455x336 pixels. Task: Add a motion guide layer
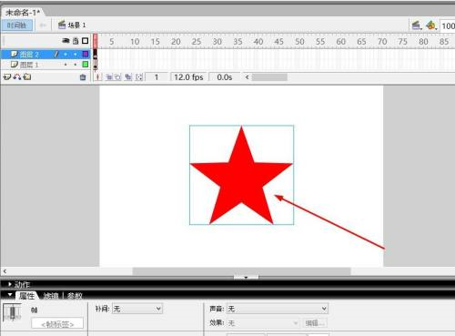click(16, 77)
